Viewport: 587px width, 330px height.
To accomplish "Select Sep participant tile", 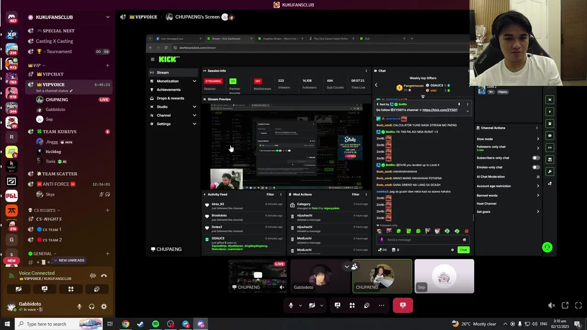I will coord(444,276).
